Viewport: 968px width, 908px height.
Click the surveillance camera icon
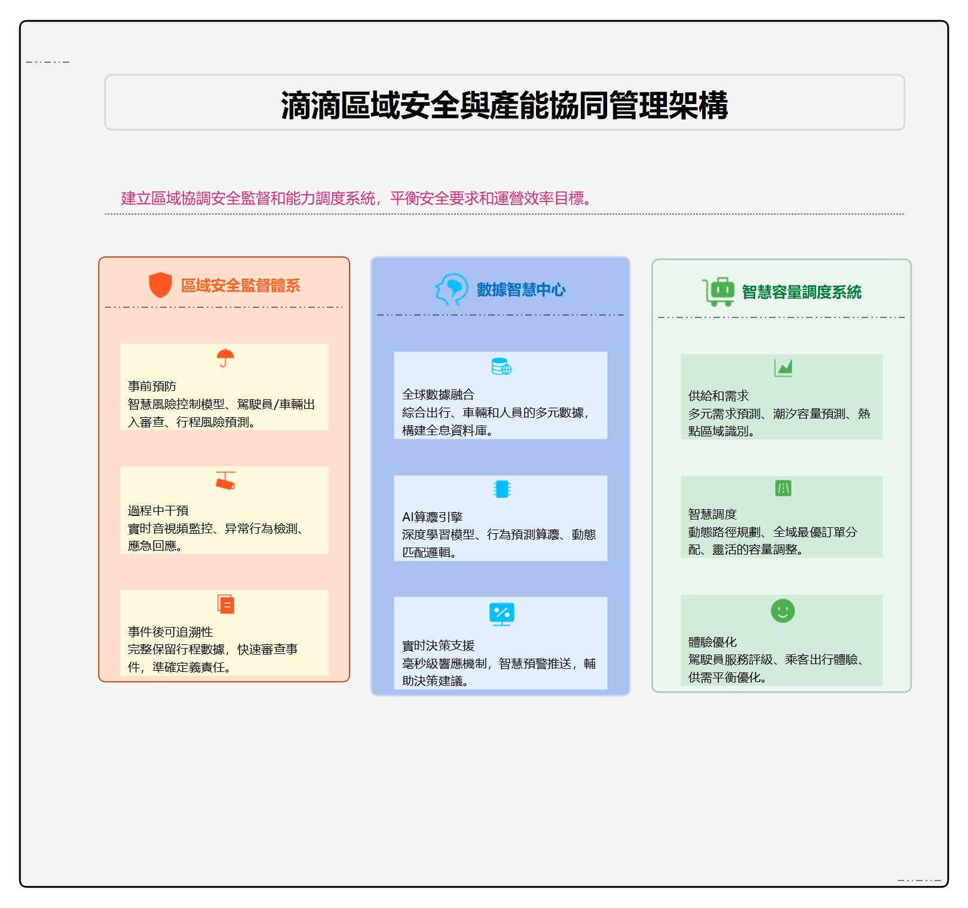(225, 481)
